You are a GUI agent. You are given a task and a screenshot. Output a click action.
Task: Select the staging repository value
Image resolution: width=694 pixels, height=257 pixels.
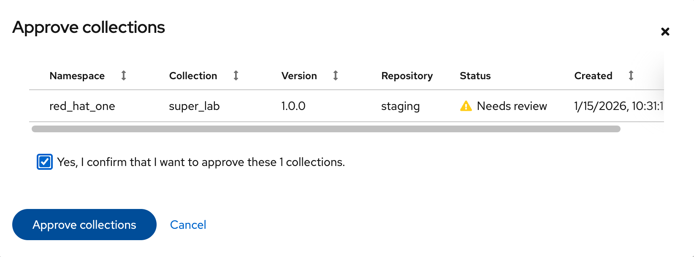coord(400,106)
